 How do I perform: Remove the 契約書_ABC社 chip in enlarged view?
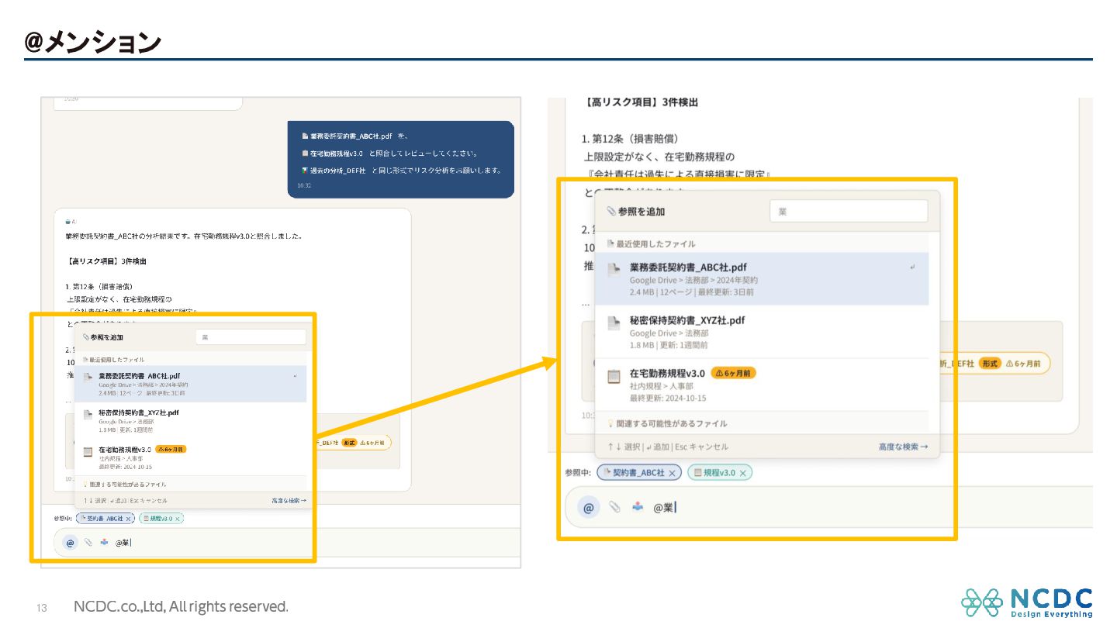point(673,473)
